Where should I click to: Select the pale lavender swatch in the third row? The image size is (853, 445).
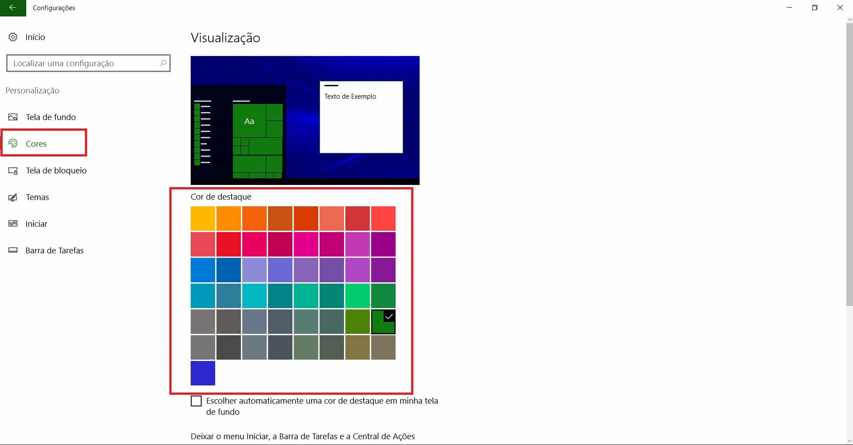254,270
